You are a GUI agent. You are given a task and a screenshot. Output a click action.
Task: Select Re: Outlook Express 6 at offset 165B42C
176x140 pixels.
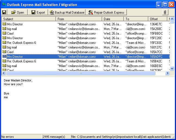(x=86, y=61)
